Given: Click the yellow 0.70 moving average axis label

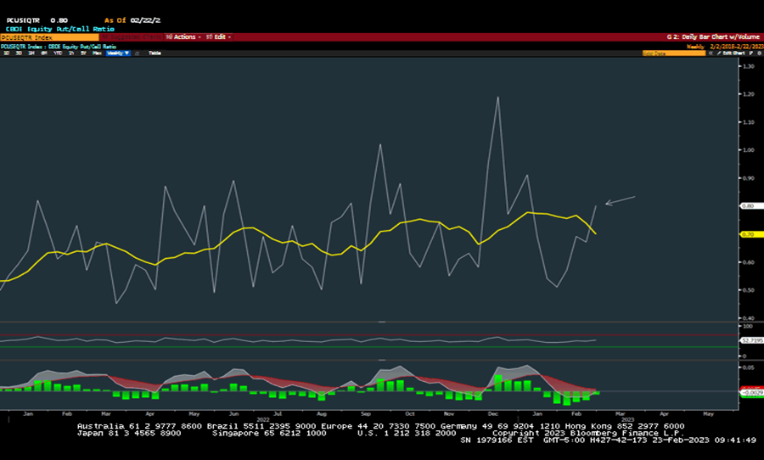Looking at the screenshot, I should [751, 234].
